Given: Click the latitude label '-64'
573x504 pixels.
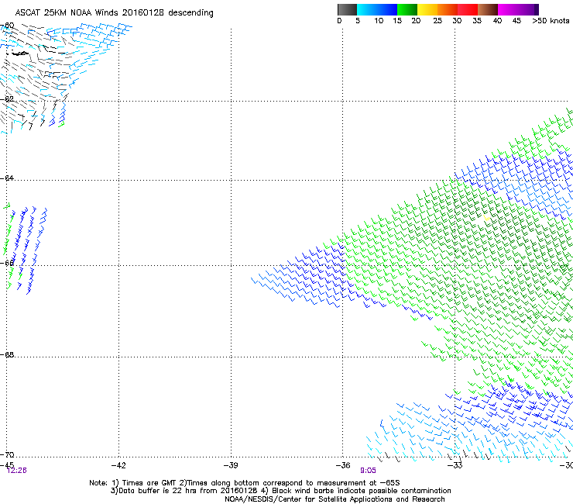Looking at the screenshot, I should click(x=7, y=178).
